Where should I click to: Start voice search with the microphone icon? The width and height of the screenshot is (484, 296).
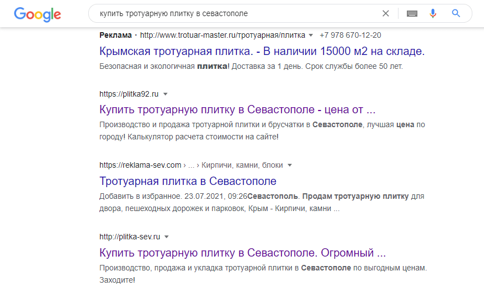(433, 13)
